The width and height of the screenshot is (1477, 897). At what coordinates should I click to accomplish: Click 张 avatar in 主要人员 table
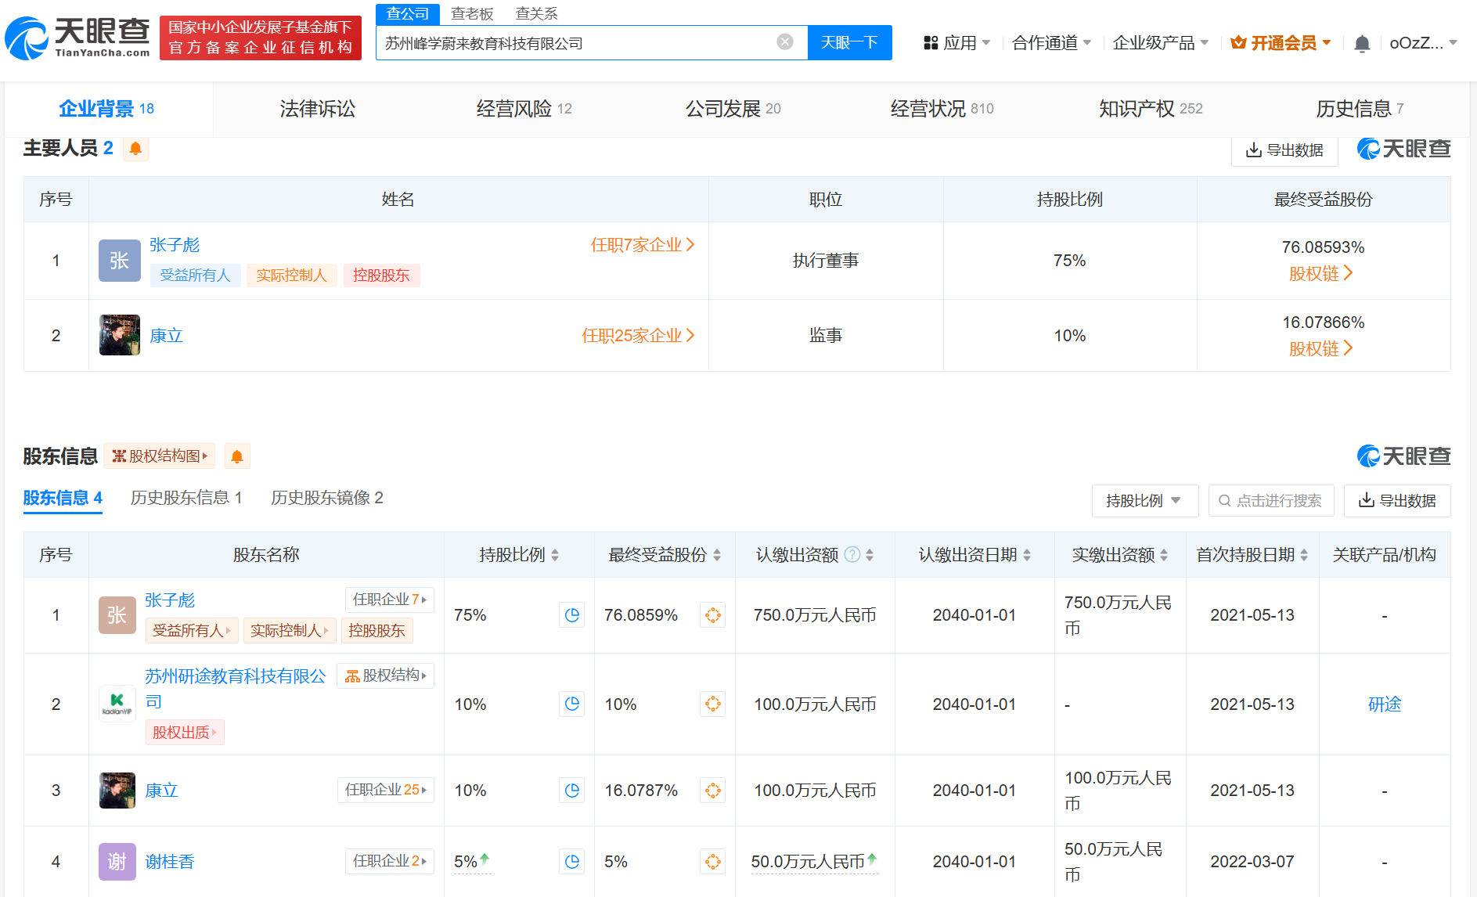119,261
